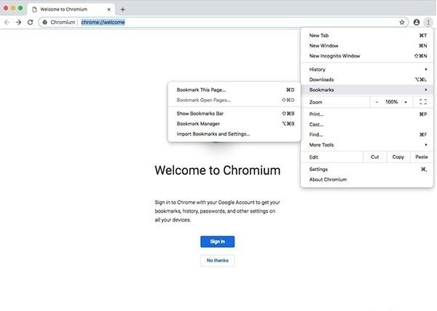Choose New Window from the menu
This screenshot has height=311, width=437.
tap(367, 46)
